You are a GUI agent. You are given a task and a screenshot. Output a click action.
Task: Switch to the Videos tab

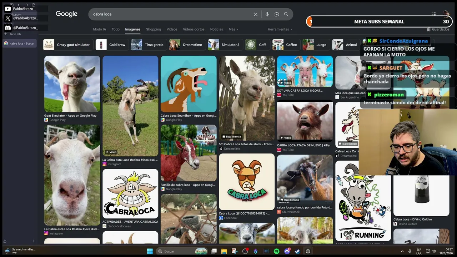[172, 29]
